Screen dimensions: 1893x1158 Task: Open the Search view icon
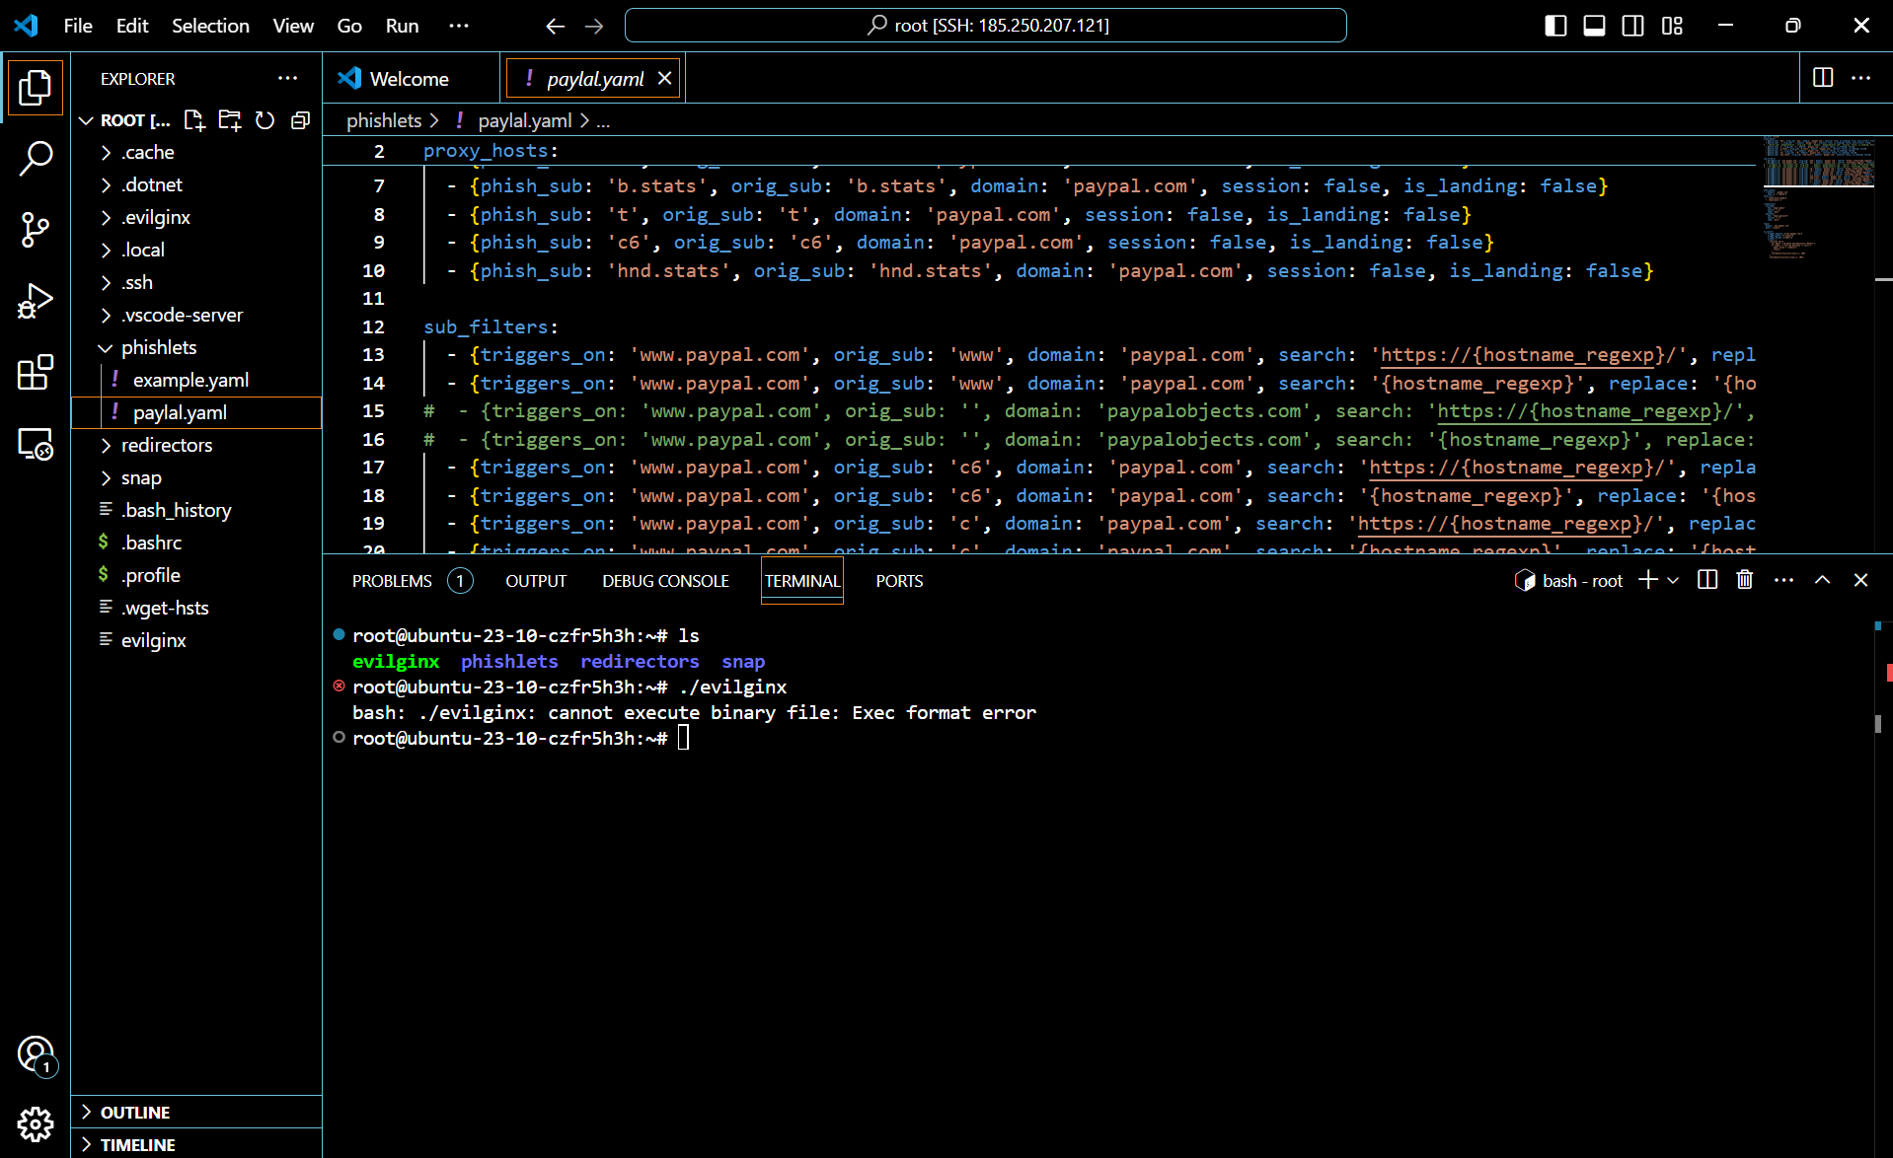click(x=36, y=158)
